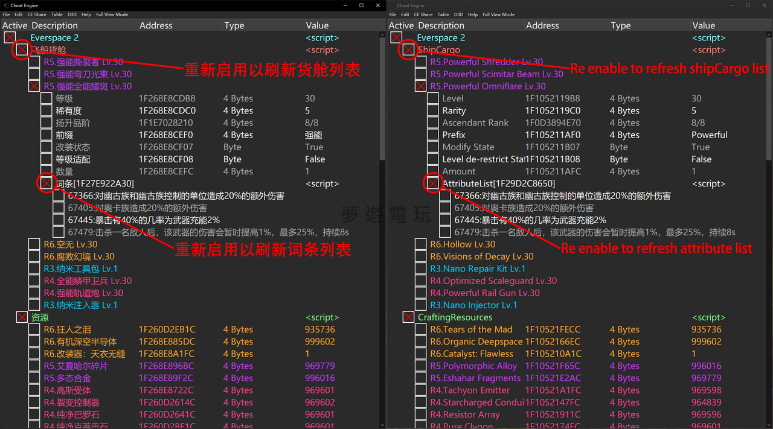Activate the R6.狂人之泪 checkbox in the left window
This screenshot has width=773, height=429.
[34, 329]
